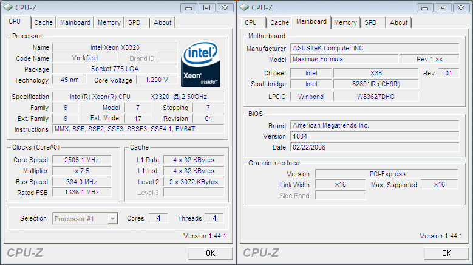Close the right CPU-Z window
Screen dimensions: 473x265
pos(461,8)
